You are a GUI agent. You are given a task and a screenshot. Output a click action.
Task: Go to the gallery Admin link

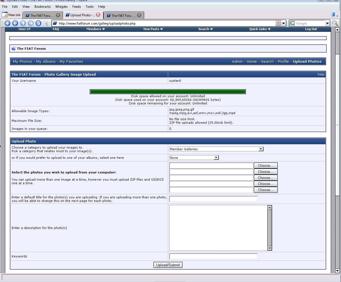coord(237,62)
